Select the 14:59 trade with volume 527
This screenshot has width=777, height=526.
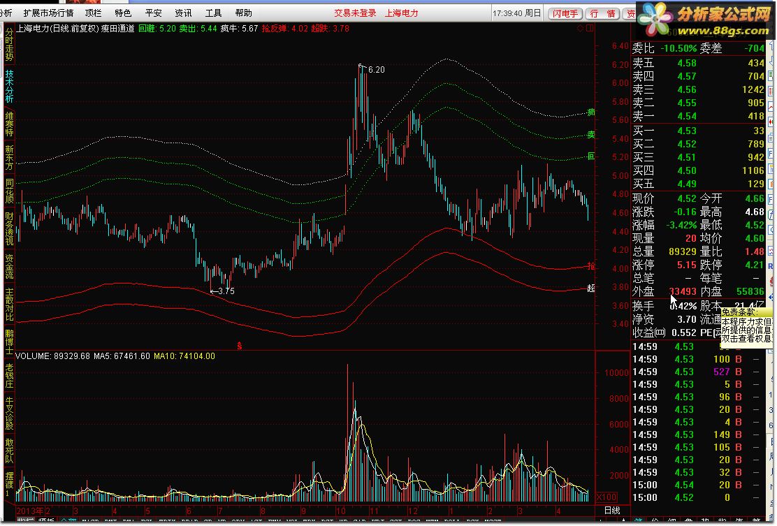pos(698,372)
